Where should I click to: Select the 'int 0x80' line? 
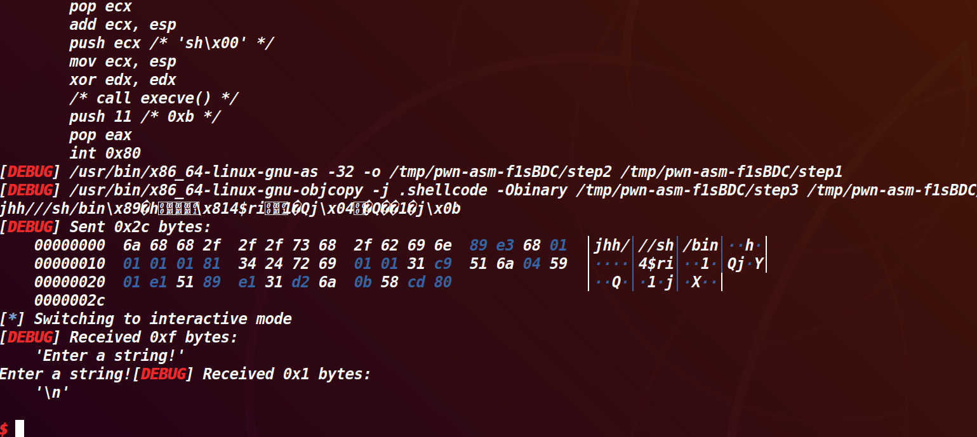(x=105, y=153)
